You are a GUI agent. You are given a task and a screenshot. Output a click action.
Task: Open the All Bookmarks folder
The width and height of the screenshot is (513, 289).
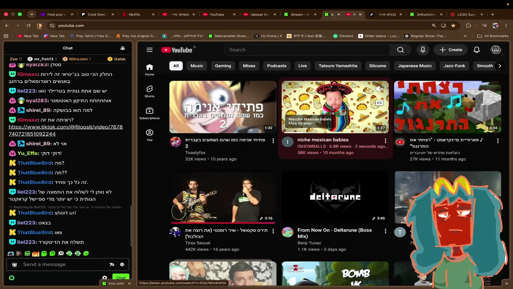[x=493, y=36]
